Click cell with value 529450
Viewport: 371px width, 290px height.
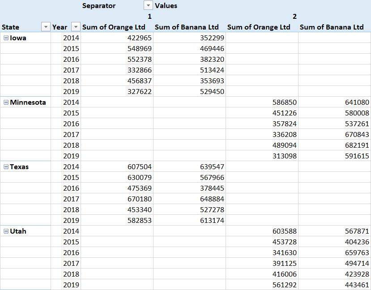[189, 92]
